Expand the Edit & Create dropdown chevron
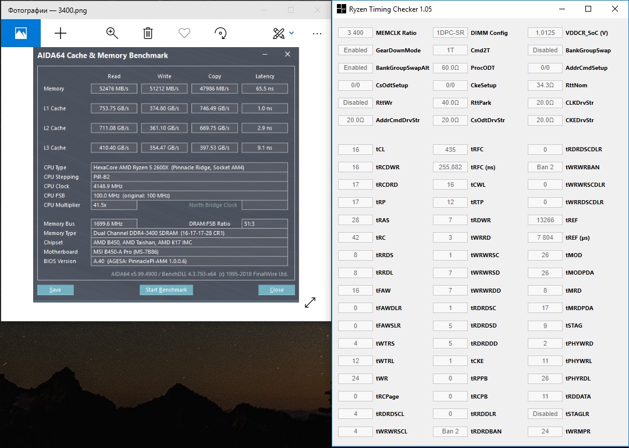 pos(292,33)
